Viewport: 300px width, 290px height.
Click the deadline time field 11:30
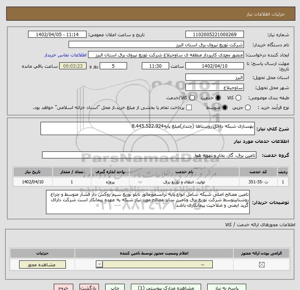155,66
